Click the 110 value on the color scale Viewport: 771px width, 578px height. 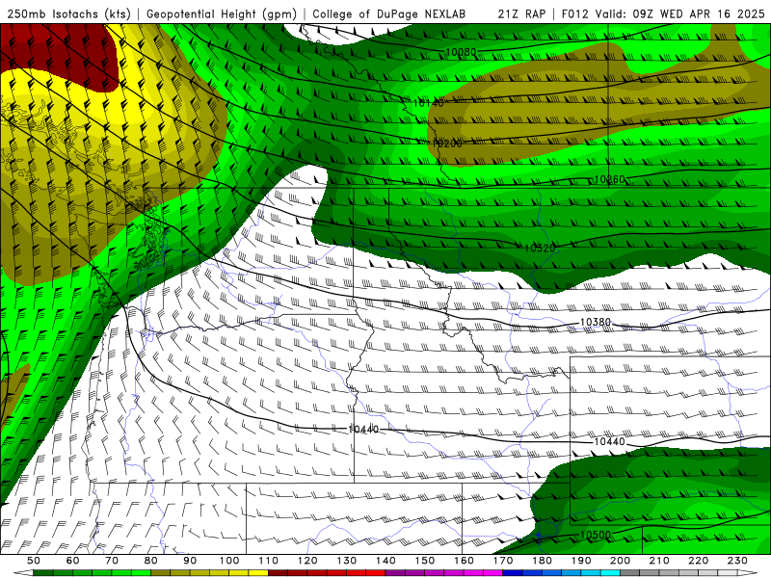[269, 561]
